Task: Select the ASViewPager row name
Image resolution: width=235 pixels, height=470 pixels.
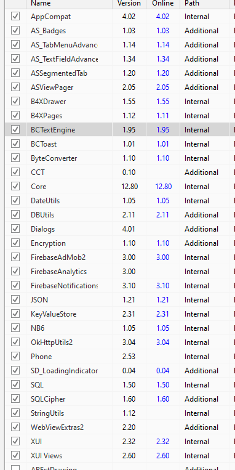Action: pos(52,87)
